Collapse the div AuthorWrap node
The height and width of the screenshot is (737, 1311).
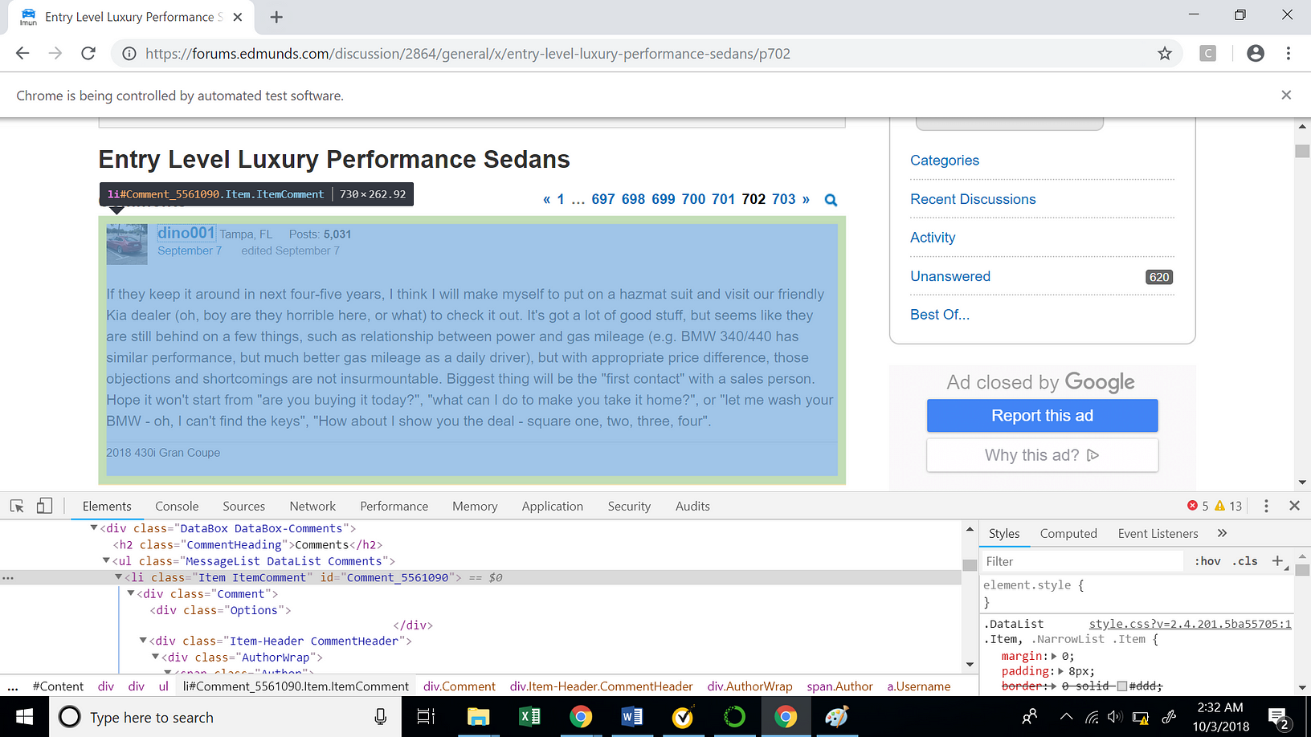coord(156,657)
